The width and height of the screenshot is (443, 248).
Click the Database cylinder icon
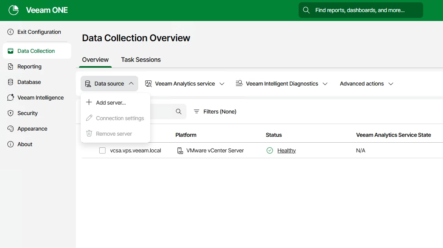(11, 82)
